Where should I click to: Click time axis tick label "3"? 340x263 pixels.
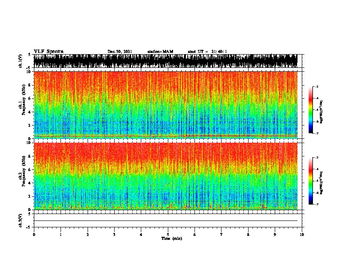(114, 235)
